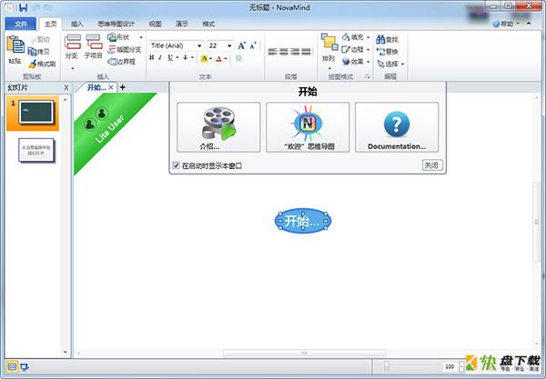Open the "欢迎" 思维导图 button
The width and height of the screenshot is (546, 379).
pos(308,127)
